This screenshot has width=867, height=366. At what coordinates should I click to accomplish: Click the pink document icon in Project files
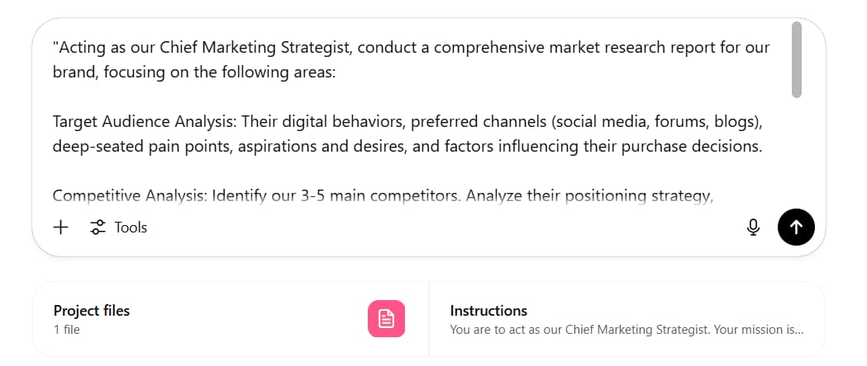click(386, 318)
